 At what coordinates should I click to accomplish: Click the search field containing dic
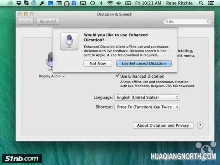187,21
